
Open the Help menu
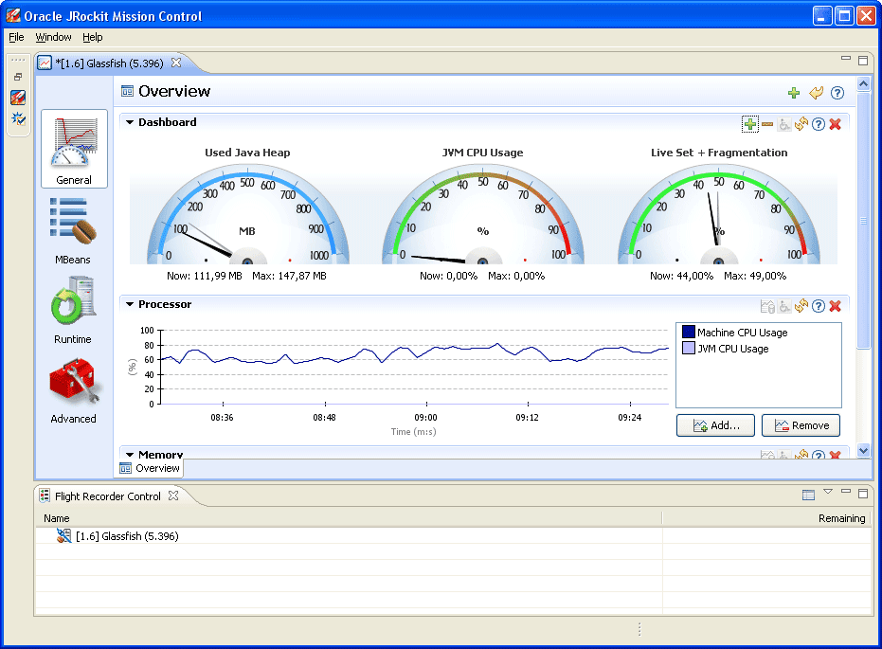(92, 37)
